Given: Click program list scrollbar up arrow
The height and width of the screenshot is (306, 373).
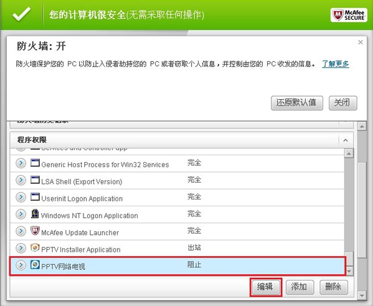Looking at the screenshot, I should point(349,153).
